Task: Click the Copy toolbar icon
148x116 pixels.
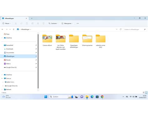Action: coord(21,23)
